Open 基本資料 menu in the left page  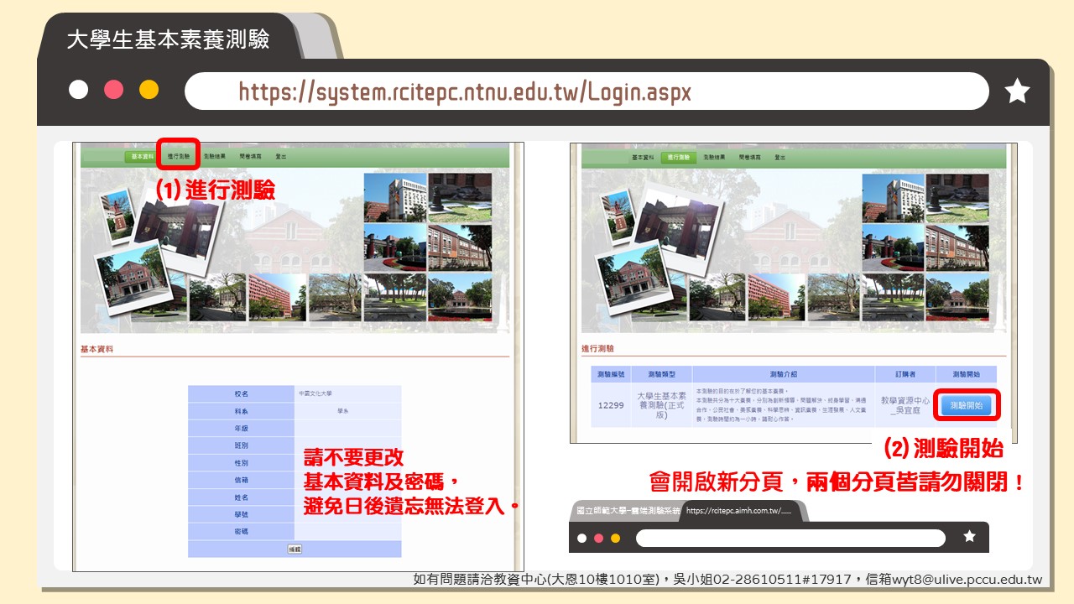click(143, 157)
